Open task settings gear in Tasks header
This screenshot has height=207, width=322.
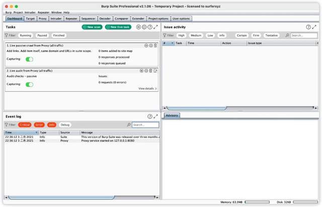144,27
